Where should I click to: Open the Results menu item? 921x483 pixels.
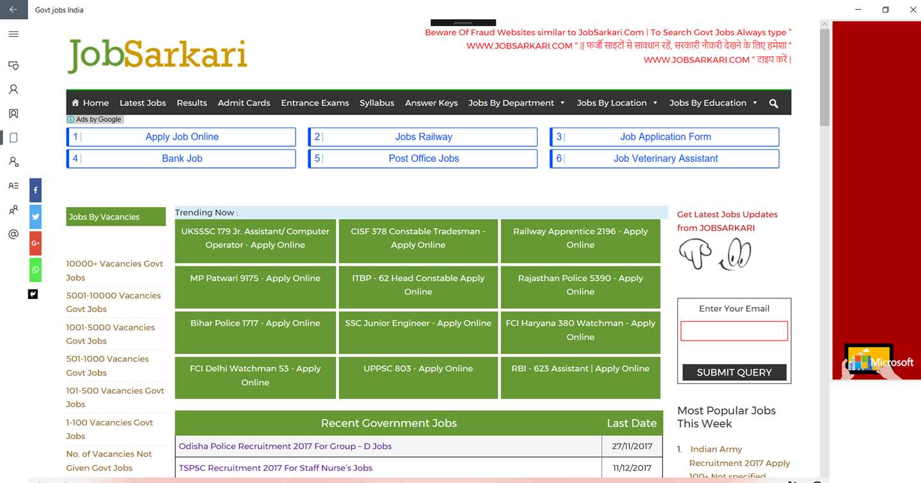192,103
